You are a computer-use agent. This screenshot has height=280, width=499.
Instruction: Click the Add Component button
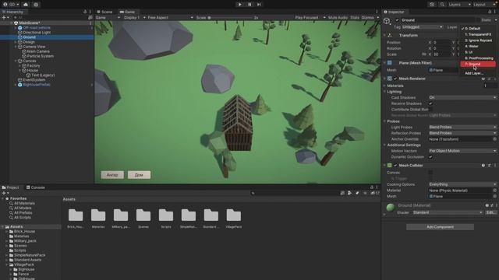point(440,227)
